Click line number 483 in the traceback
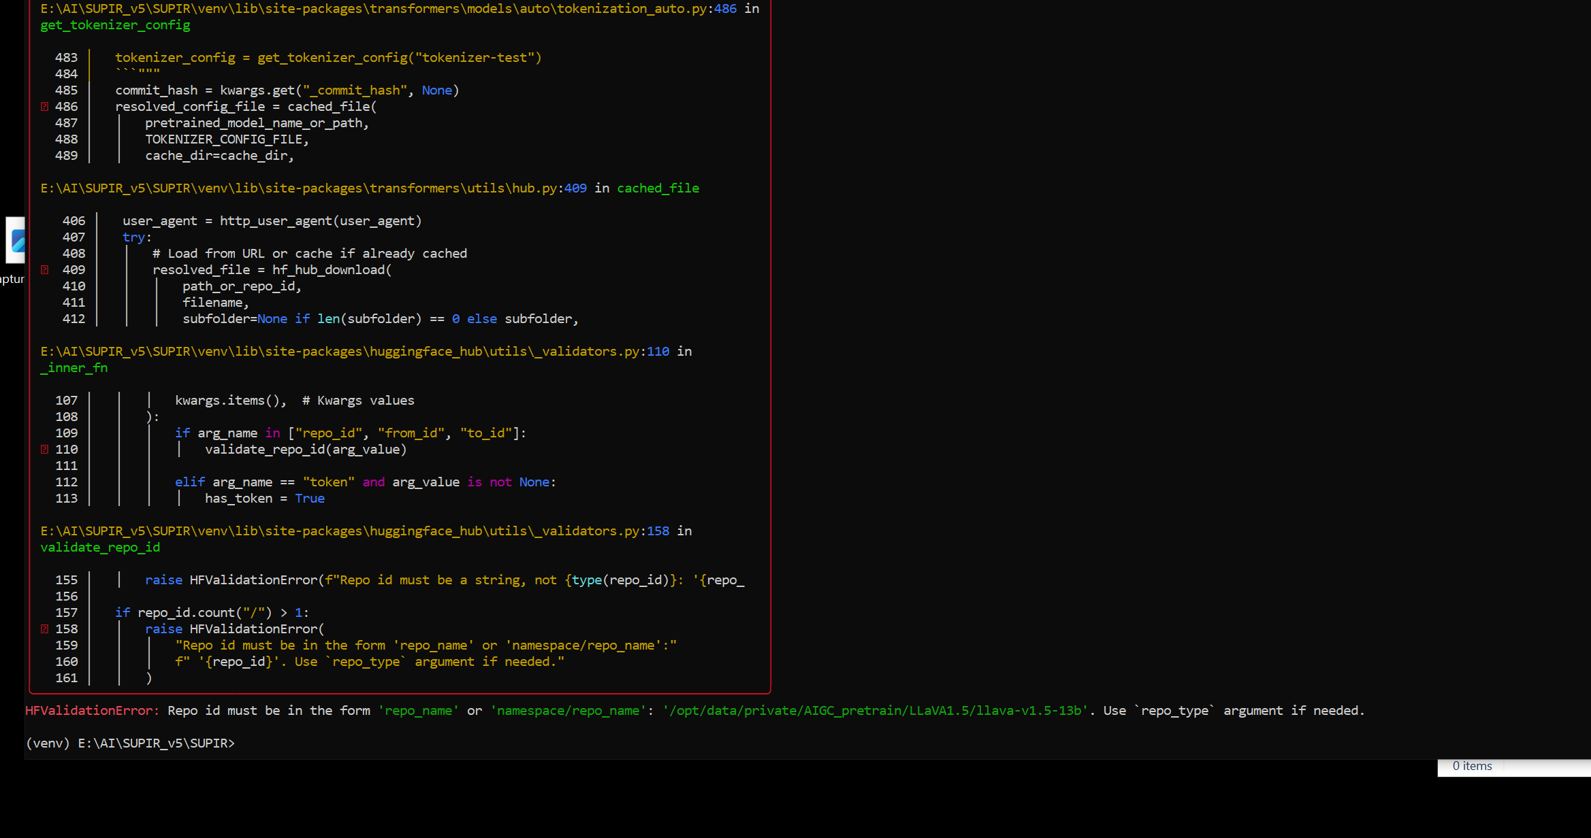The width and height of the screenshot is (1591, 838). click(66, 57)
